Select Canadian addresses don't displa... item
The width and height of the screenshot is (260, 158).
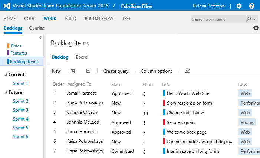pyautogui.click(x=200, y=142)
